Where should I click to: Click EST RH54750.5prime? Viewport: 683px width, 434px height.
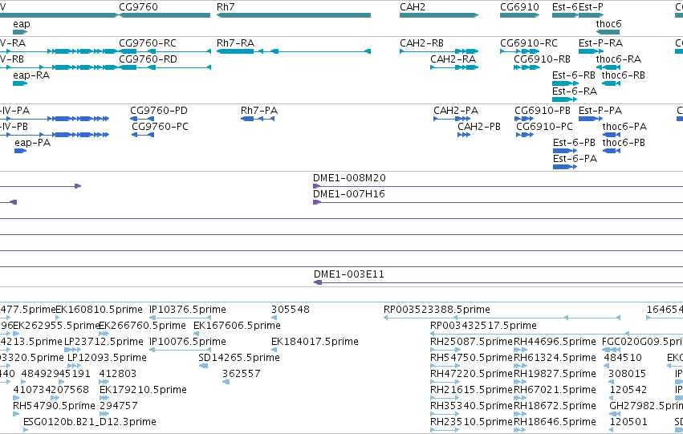(445, 366)
